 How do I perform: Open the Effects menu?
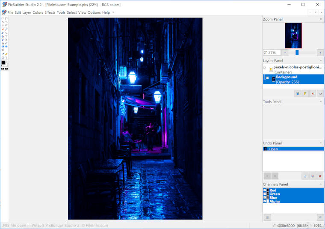tap(50, 12)
